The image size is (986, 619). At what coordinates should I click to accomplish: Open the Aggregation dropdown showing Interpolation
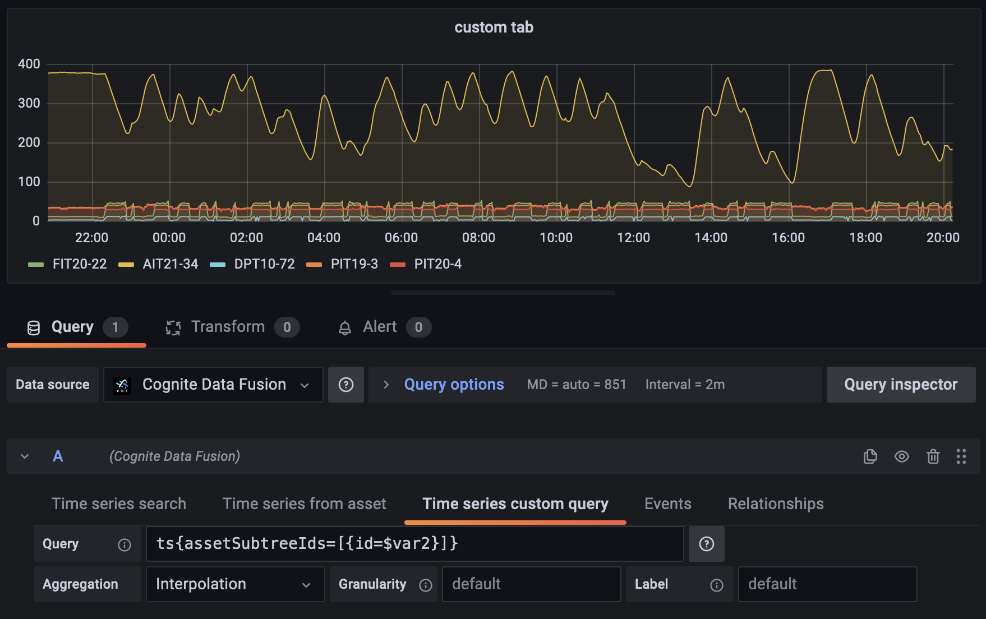click(234, 584)
